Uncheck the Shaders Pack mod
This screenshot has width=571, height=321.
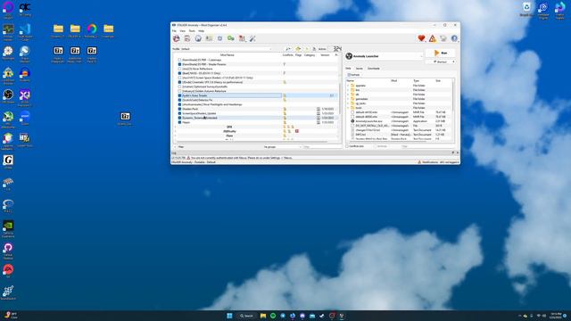pos(179,109)
